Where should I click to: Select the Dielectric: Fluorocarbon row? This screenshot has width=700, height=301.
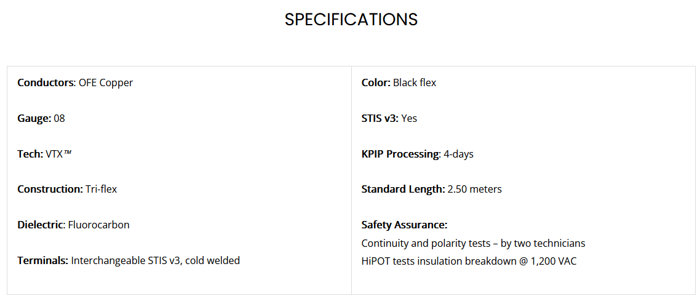tap(73, 225)
